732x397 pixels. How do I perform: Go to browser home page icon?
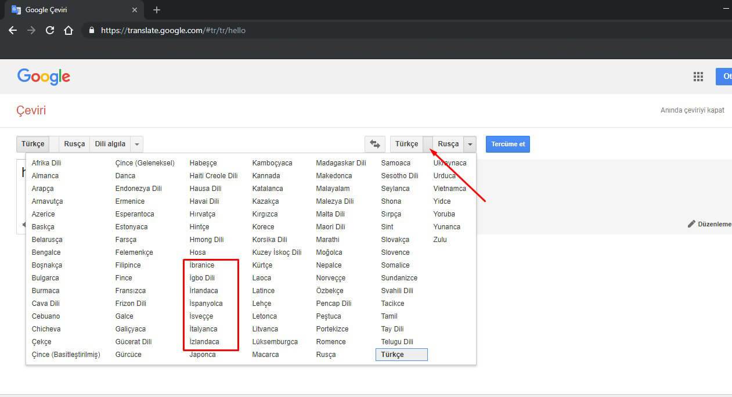(x=68, y=30)
